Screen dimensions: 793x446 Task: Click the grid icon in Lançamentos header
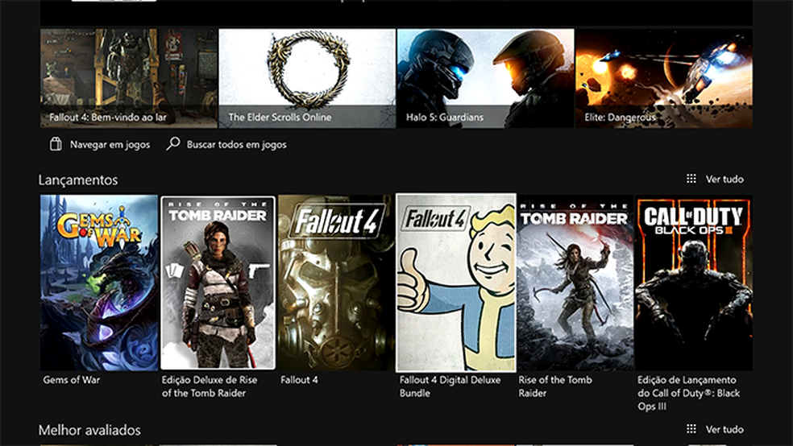point(691,179)
